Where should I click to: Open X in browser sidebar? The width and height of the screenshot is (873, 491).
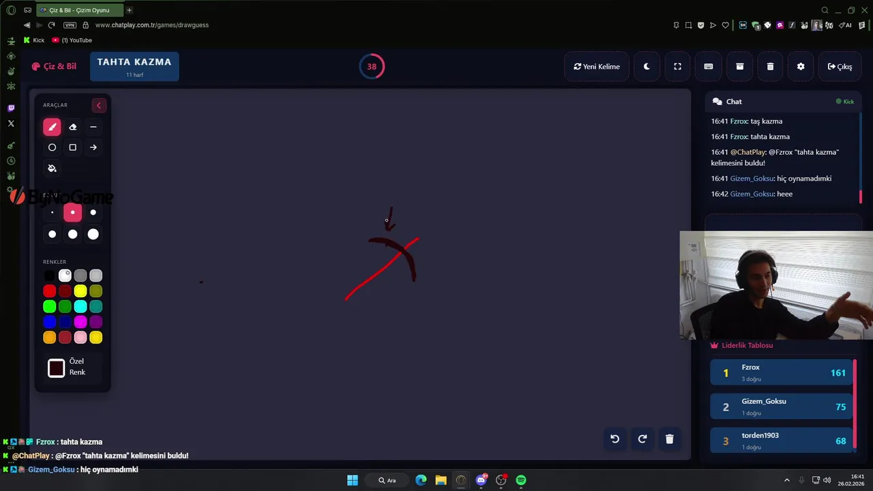pos(11,123)
